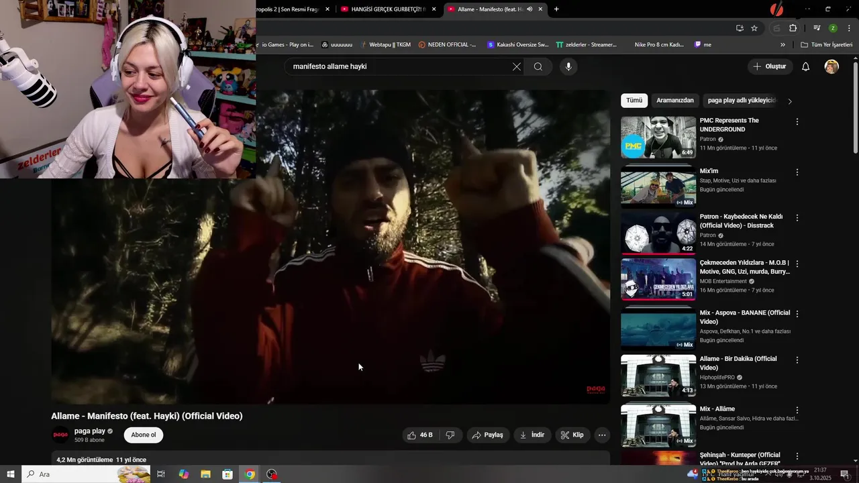Click install/cast icon in address bar
859x483 pixels.
(740, 28)
